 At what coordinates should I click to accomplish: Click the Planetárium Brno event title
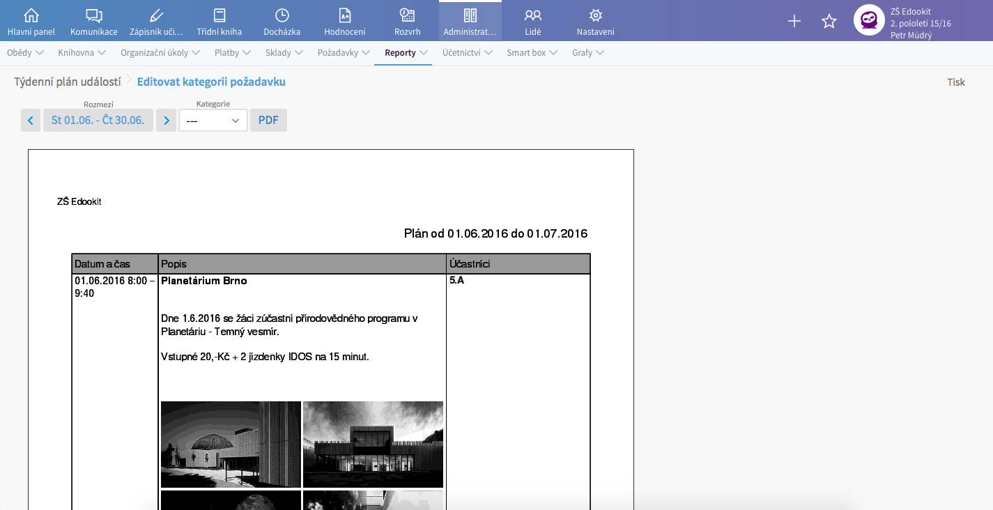(204, 281)
